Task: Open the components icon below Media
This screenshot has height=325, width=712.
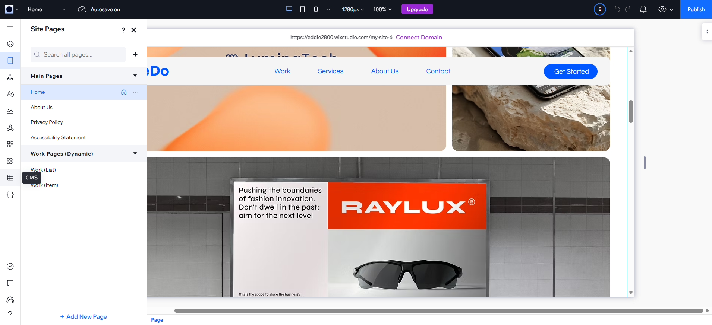Action: pyautogui.click(x=10, y=128)
